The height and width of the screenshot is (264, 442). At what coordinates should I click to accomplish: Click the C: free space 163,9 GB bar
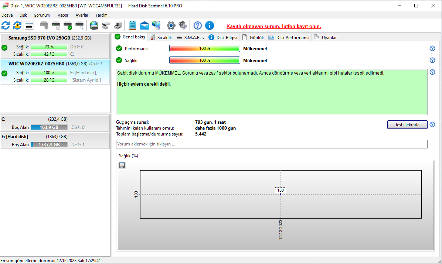pyautogui.click(x=49, y=127)
